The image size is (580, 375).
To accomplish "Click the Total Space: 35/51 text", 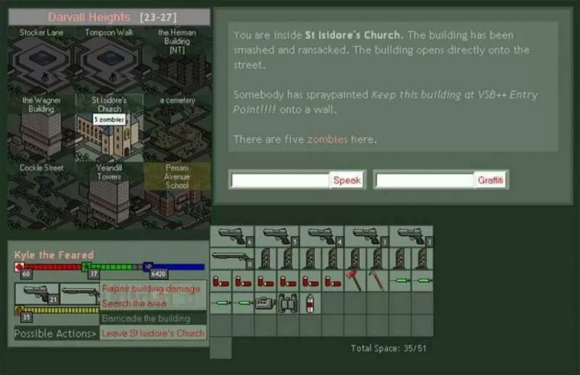I will [389, 348].
